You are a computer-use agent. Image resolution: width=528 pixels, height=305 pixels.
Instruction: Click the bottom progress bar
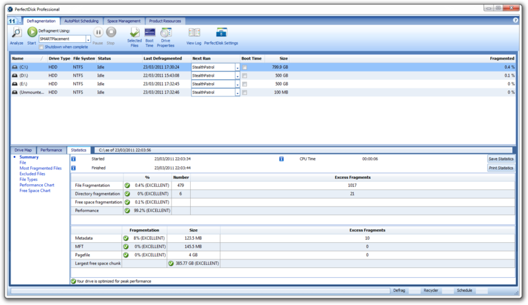point(200,290)
